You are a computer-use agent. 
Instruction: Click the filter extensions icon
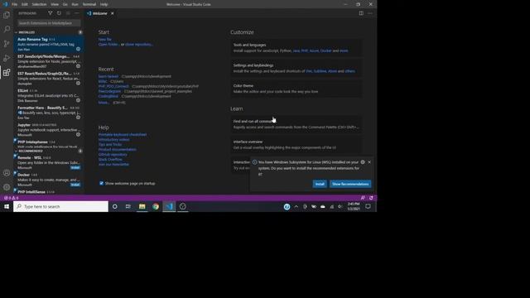(50, 13)
